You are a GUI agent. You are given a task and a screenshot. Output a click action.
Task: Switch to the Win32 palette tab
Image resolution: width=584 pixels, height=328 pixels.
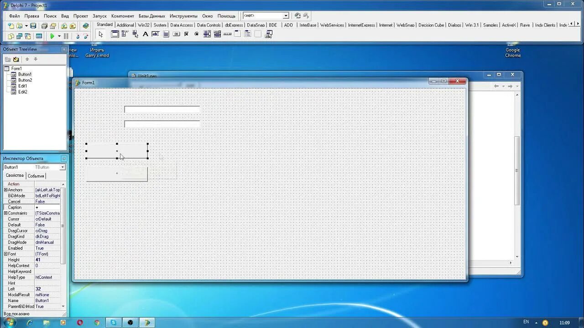click(144, 25)
